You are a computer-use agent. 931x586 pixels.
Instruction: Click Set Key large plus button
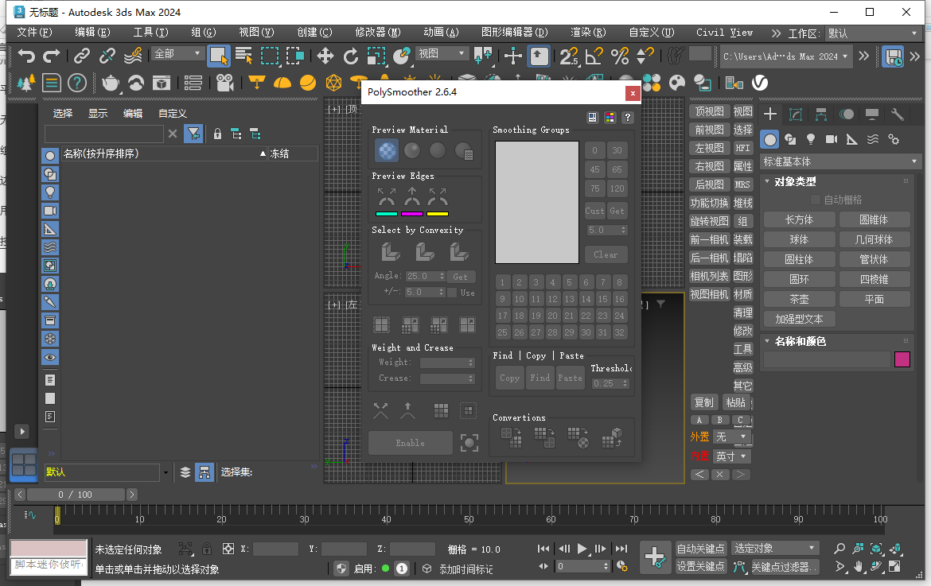(x=655, y=557)
